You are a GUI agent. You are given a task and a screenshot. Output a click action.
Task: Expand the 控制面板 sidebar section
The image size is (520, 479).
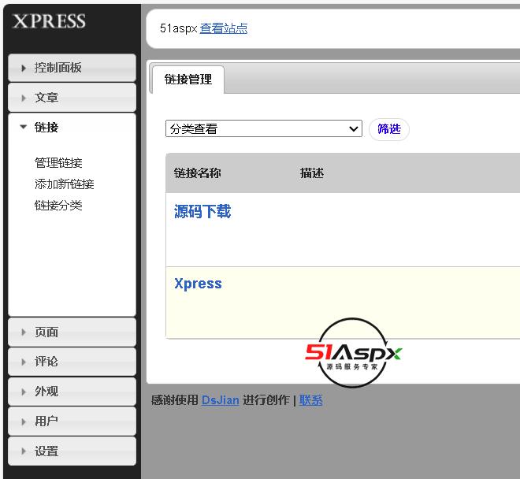pyautogui.click(x=72, y=68)
